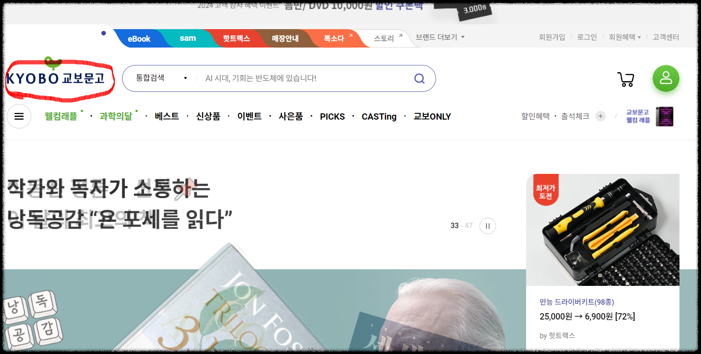Open the screwdriver kit product image
The image size is (701, 354).
pyautogui.click(x=602, y=230)
